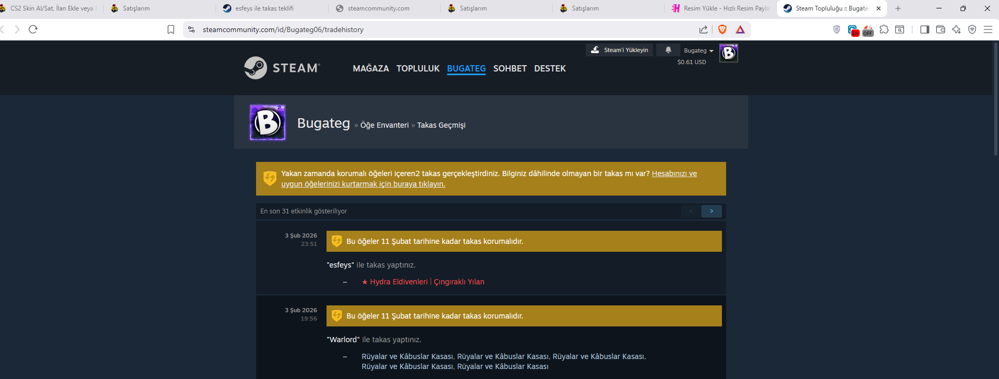
Task: Open the DESTEK menu item
Action: pos(550,68)
